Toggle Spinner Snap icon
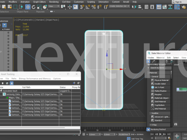 (x=99, y=7)
